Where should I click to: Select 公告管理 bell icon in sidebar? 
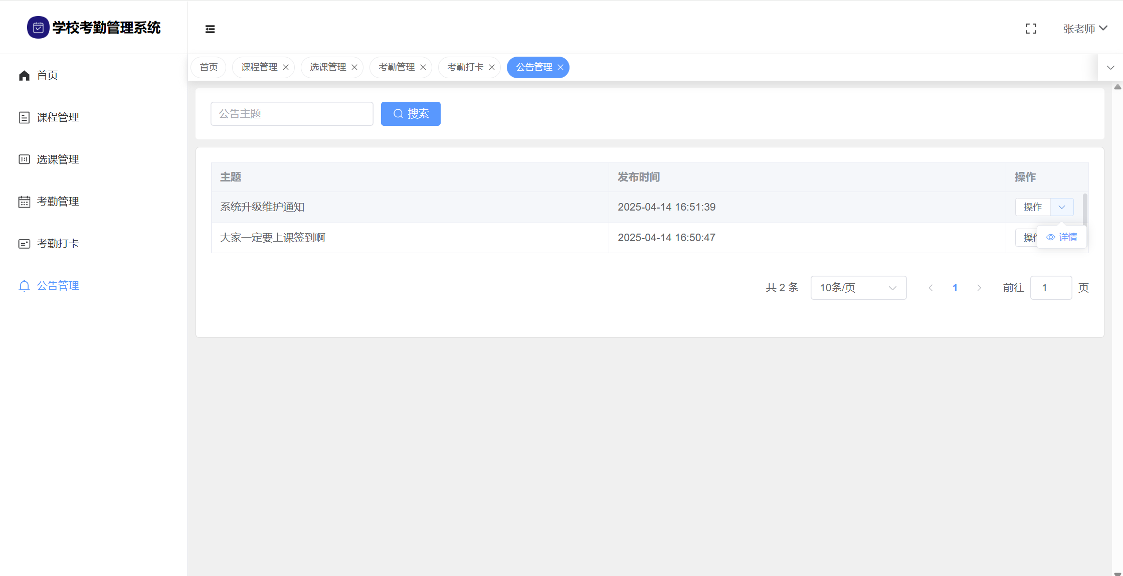click(x=24, y=286)
